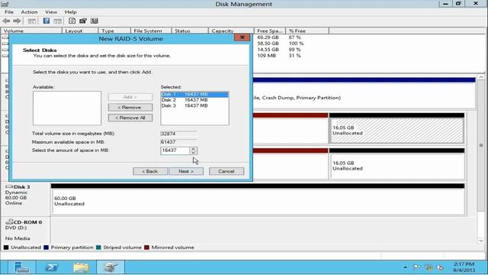Click the Forward arrow toolbar icon
488x275 pixels.
tap(17, 21)
